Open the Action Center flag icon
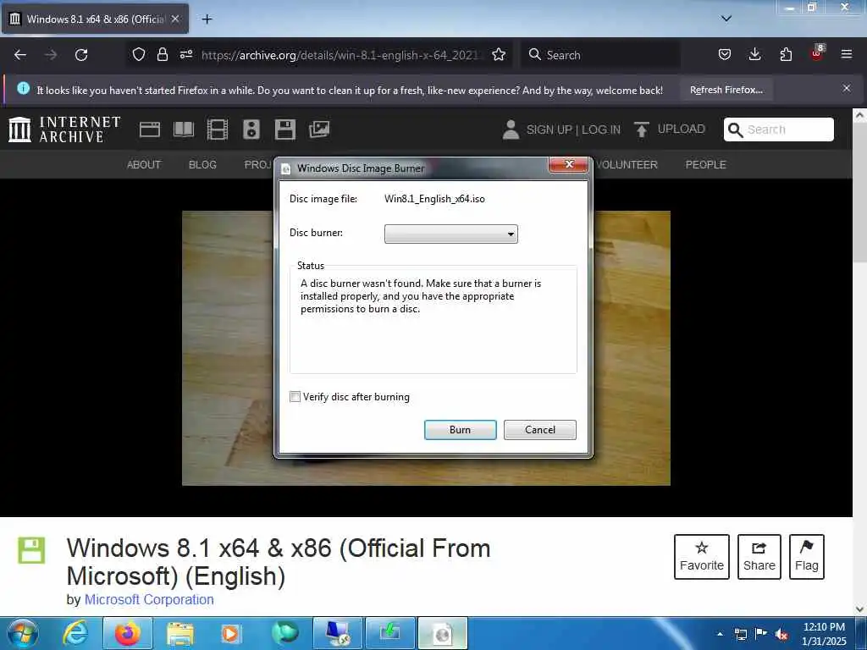867x650 pixels. 761,633
